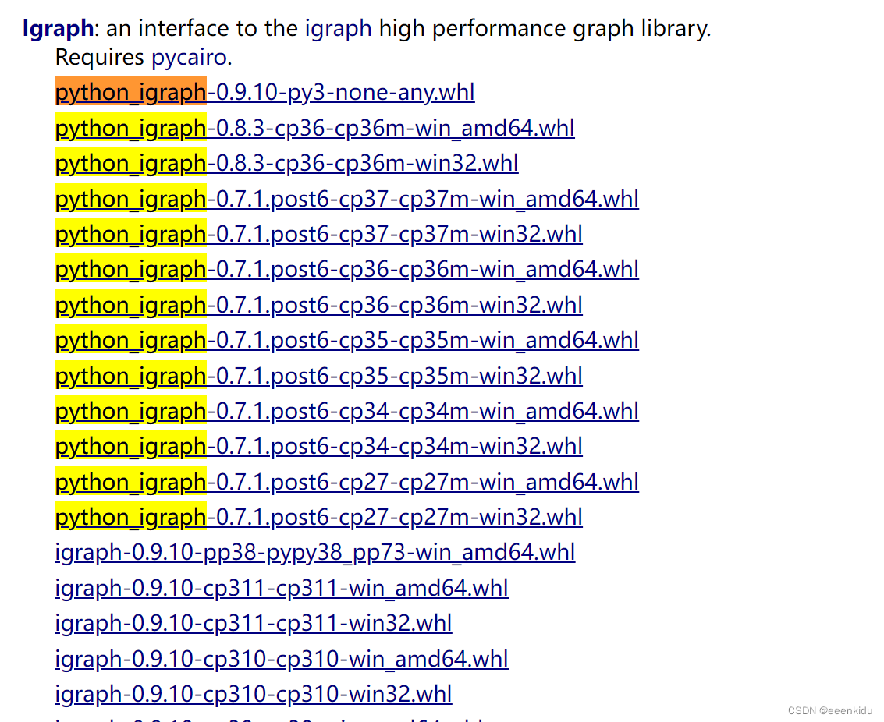
Task: Click igraph-0.9.10-cp311-cp311-win_amd64.whl link
Action: [x=281, y=588]
